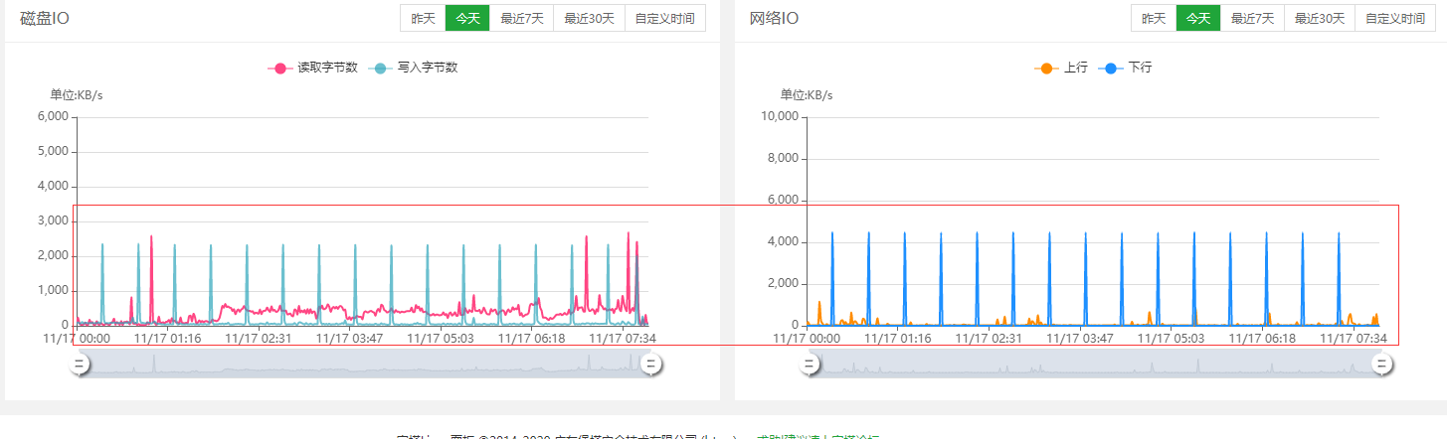This screenshot has width=1447, height=439.
Task: Click the 磁盘IO panel title
Action: [45, 18]
